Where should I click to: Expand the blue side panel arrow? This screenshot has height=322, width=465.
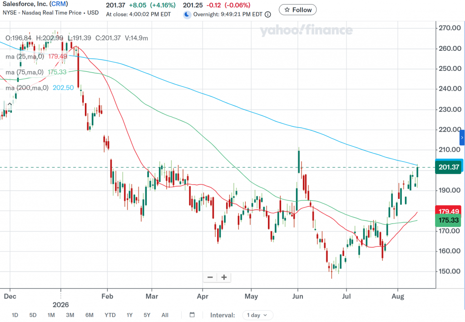point(462,138)
